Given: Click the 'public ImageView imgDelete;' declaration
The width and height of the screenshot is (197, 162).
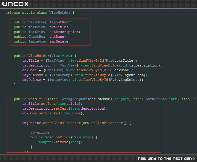Looking at the screenshot, I should tap(42, 41).
